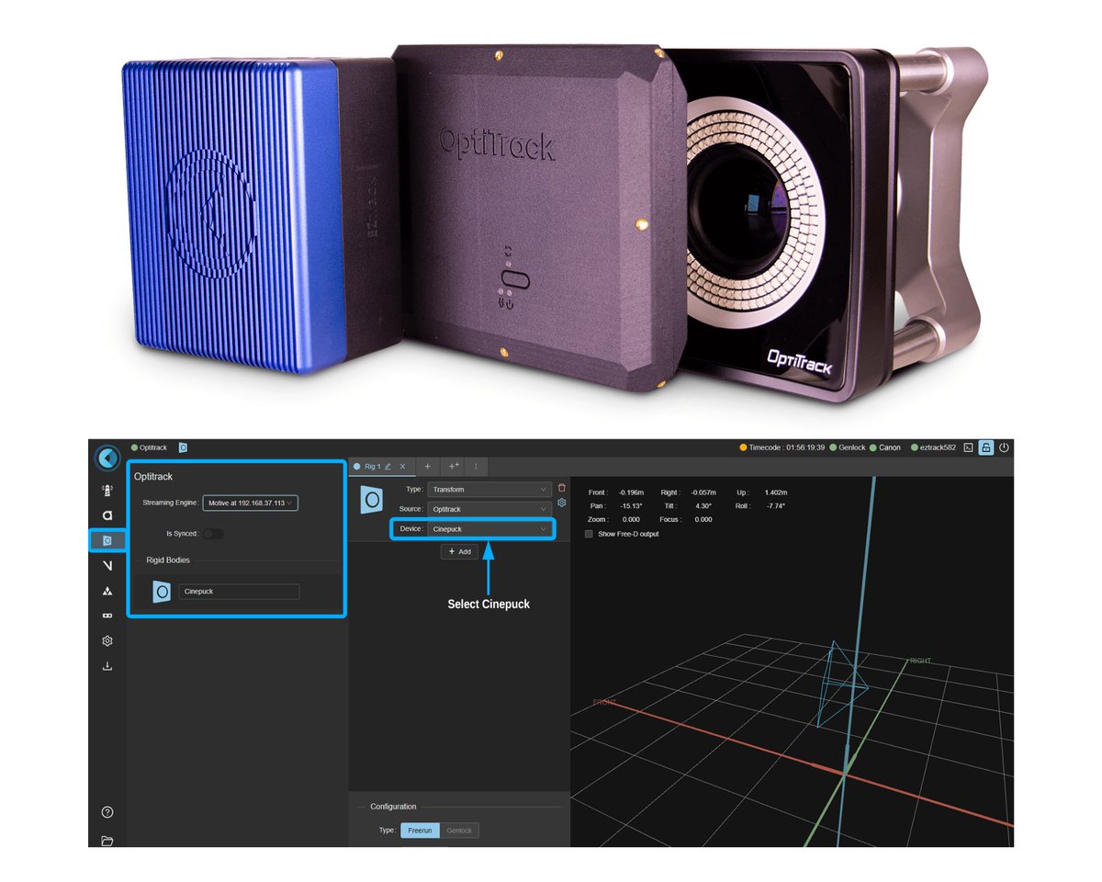
Task: Switch Configuration Type to Genlock
Action: click(459, 830)
